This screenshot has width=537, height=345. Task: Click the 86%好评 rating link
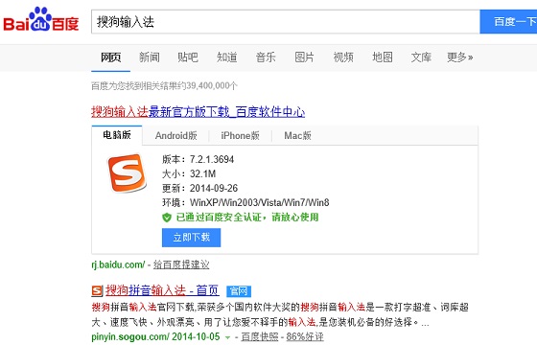click(x=305, y=336)
